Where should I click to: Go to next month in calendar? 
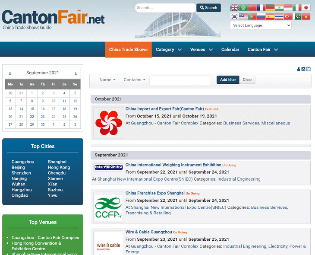pos(76,73)
